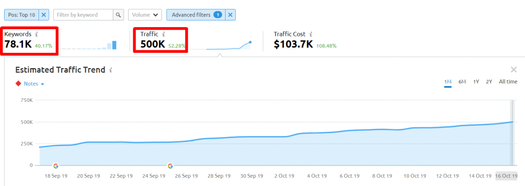The height and width of the screenshot is (186, 525).
Task: Click the 16 Oct 19 date label
Action: coord(506,176)
